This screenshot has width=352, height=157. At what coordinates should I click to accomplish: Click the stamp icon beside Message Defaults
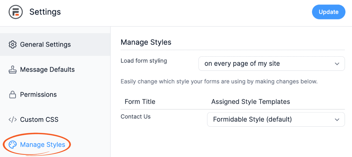12,70
